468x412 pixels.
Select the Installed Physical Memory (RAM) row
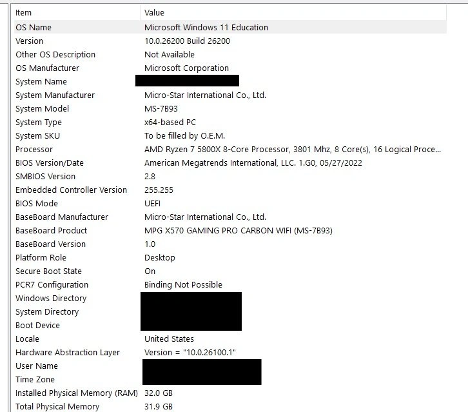pos(77,393)
